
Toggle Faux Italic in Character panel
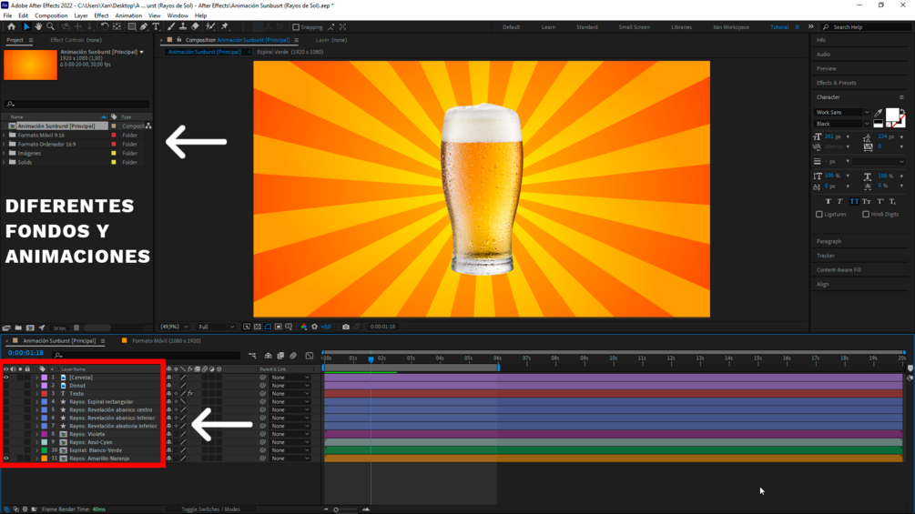click(x=840, y=202)
